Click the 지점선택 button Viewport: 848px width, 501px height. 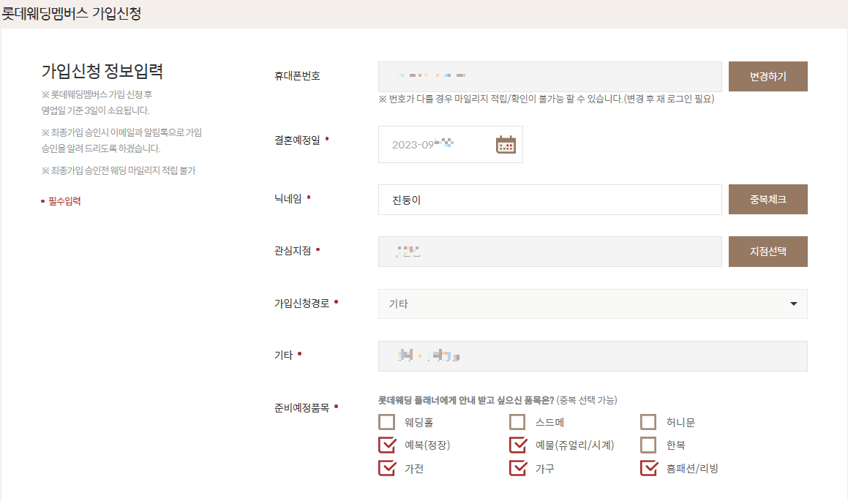click(768, 252)
